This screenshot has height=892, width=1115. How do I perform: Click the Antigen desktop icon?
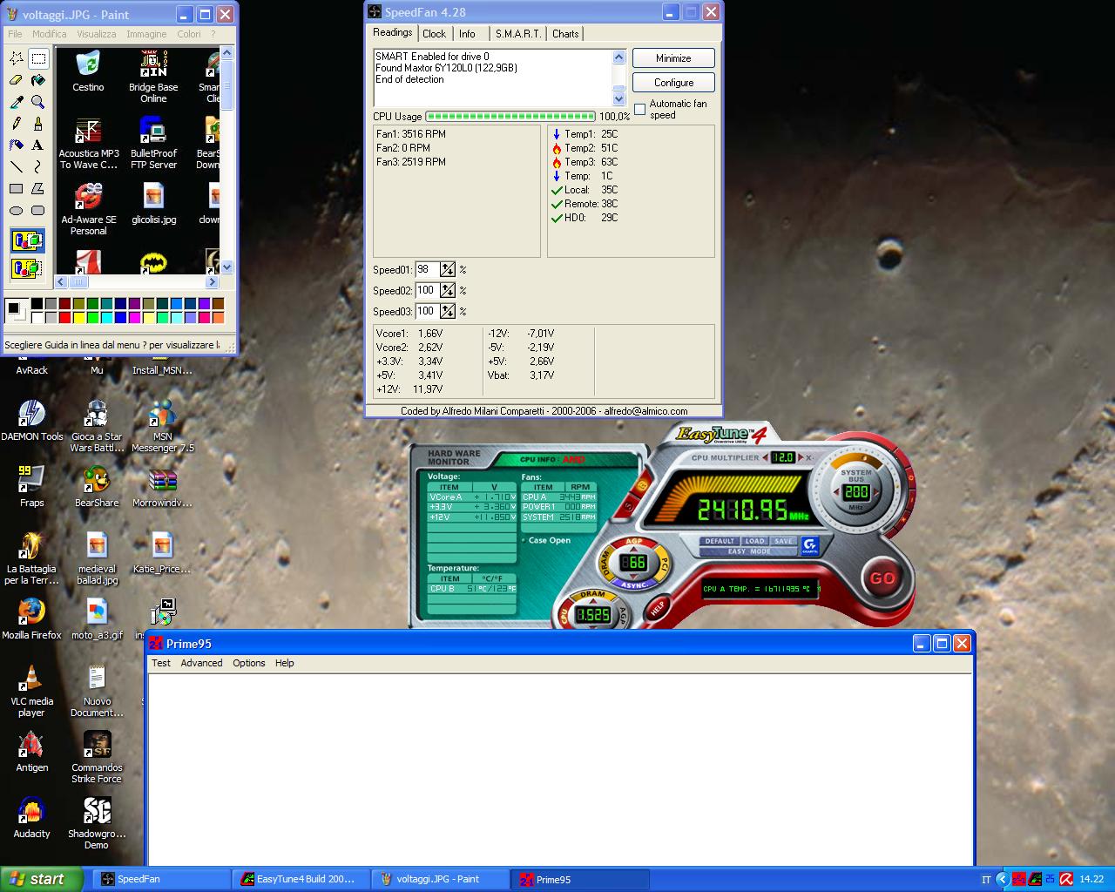point(32,752)
